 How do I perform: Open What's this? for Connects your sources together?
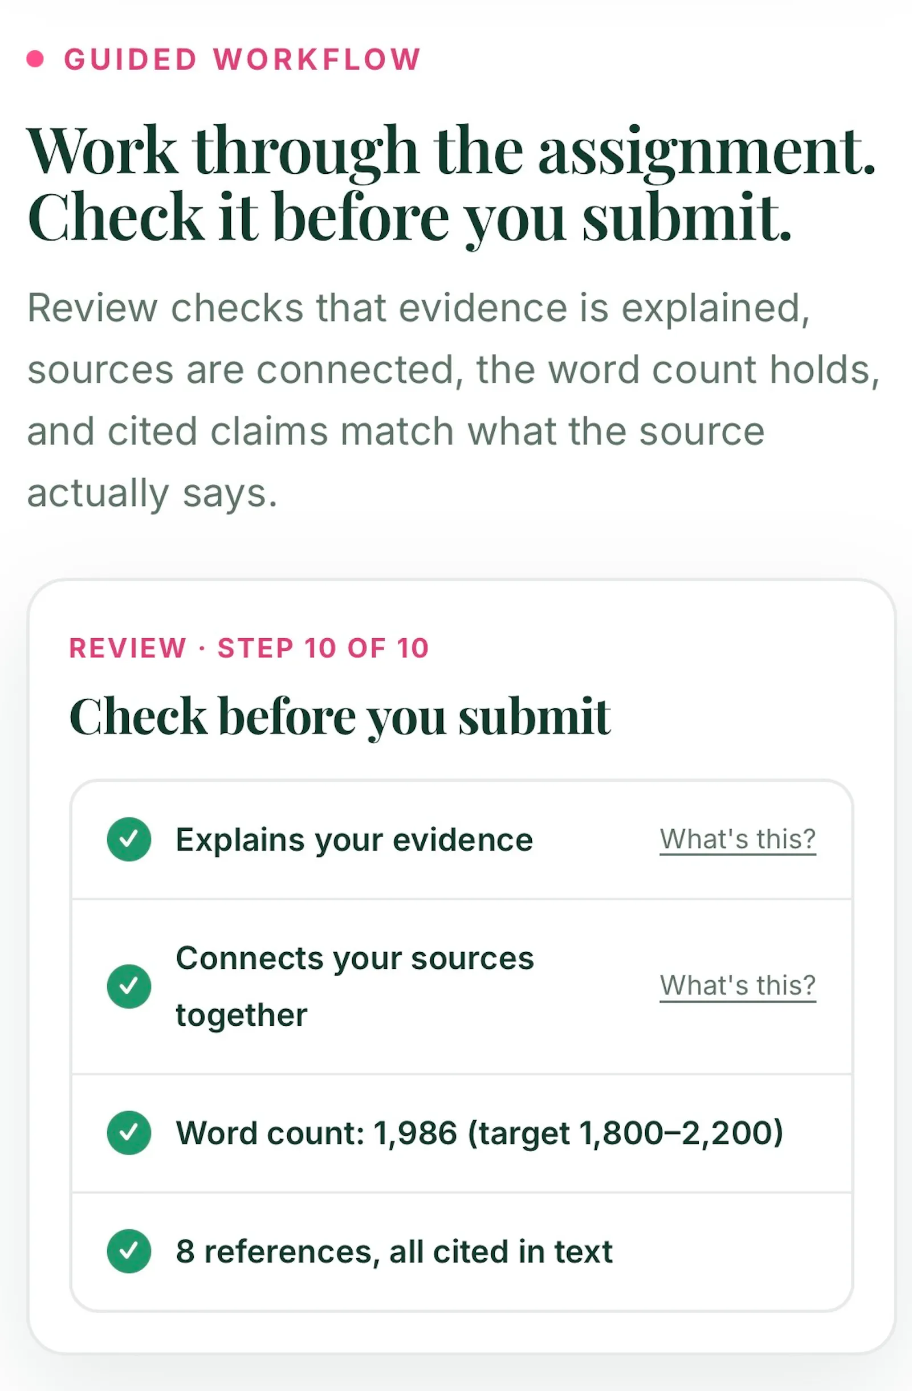(x=738, y=986)
